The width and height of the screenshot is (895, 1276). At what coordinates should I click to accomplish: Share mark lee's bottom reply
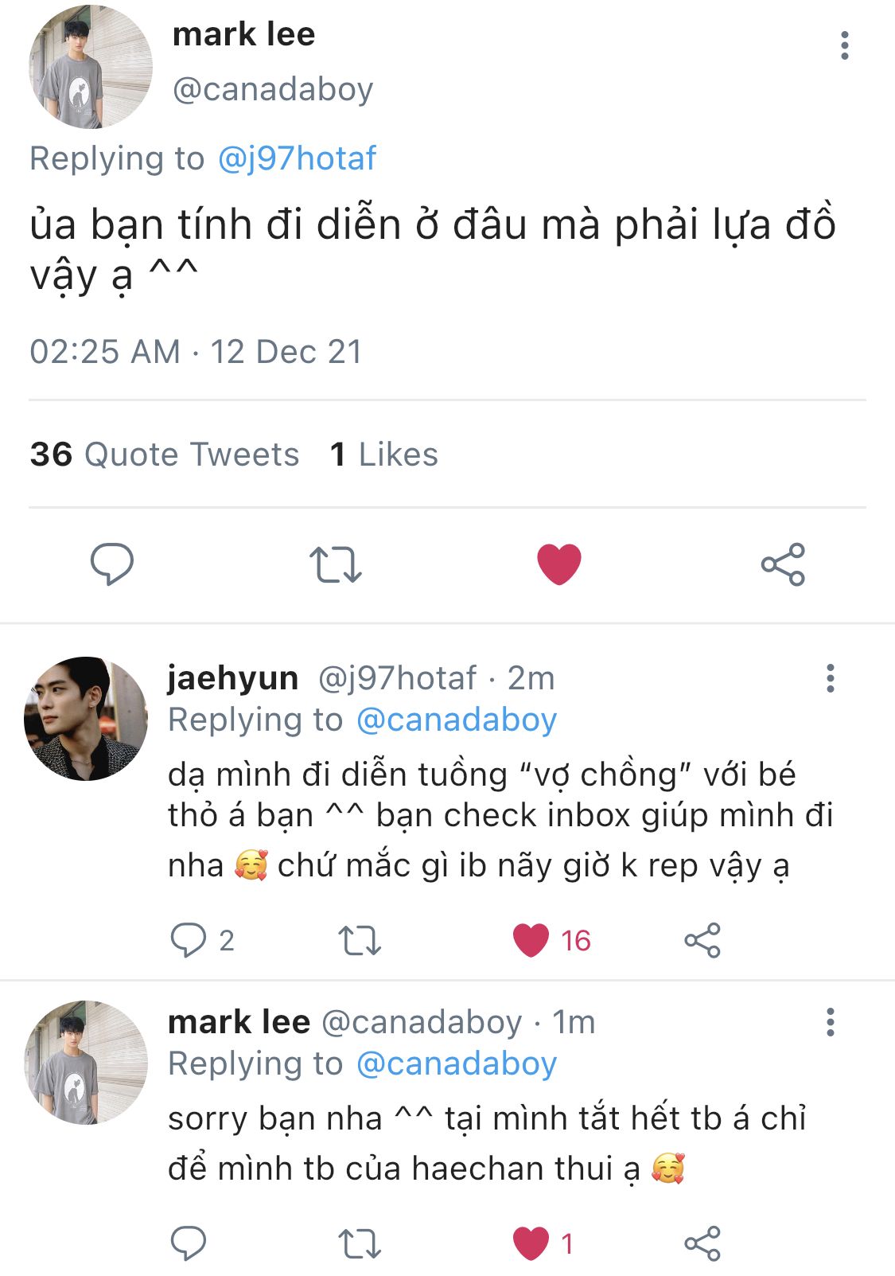[x=702, y=1243]
